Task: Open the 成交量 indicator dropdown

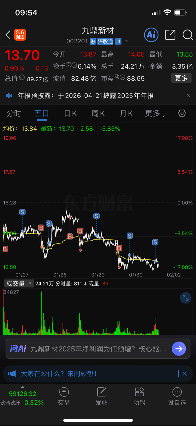Action: [19, 283]
